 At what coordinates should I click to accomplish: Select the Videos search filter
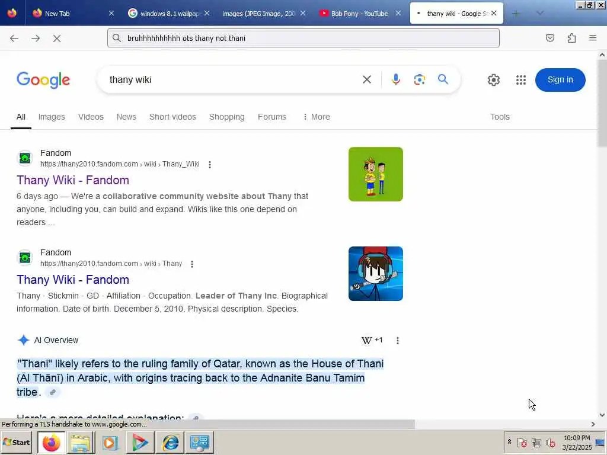91,117
